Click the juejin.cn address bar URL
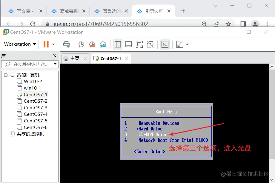This screenshot has width=275, height=183. 101,24
